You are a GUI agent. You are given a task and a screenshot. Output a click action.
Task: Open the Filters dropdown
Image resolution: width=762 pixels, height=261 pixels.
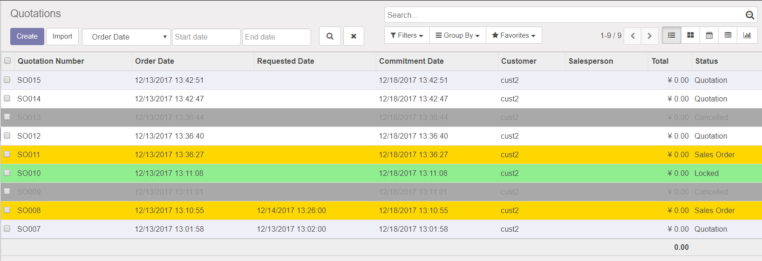pyautogui.click(x=407, y=35)
